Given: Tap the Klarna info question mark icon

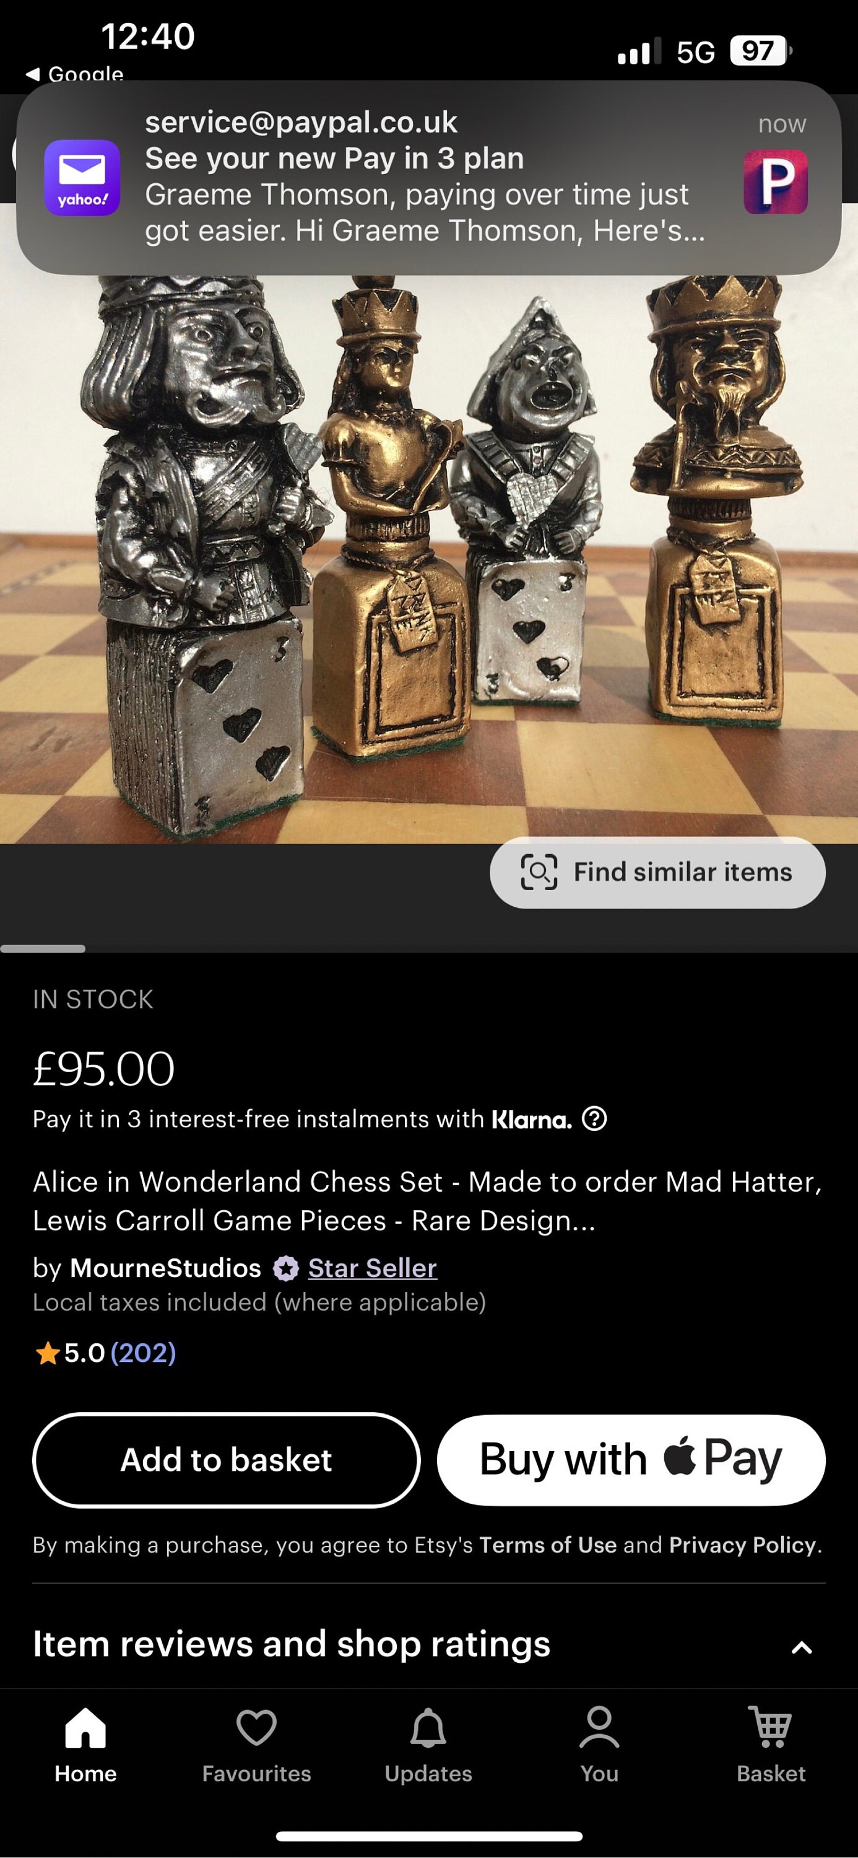Looking at the screenshot, I should (594, 1119).
